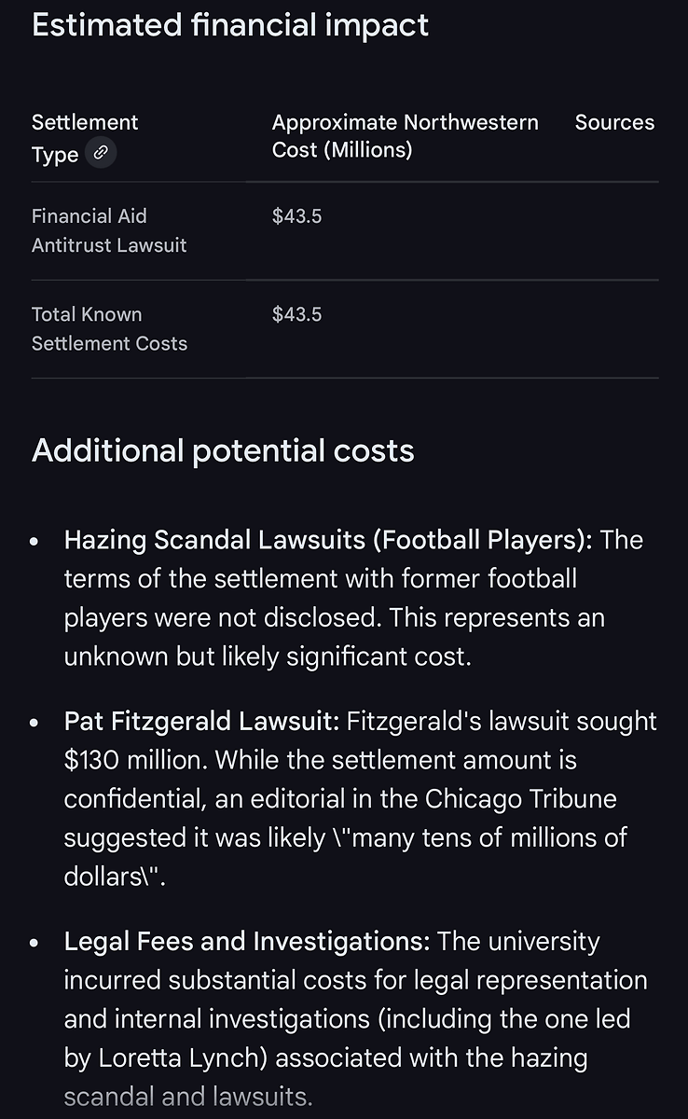Select the Hazing Scandal Lawsuits bold title

[x=327, y=540]
